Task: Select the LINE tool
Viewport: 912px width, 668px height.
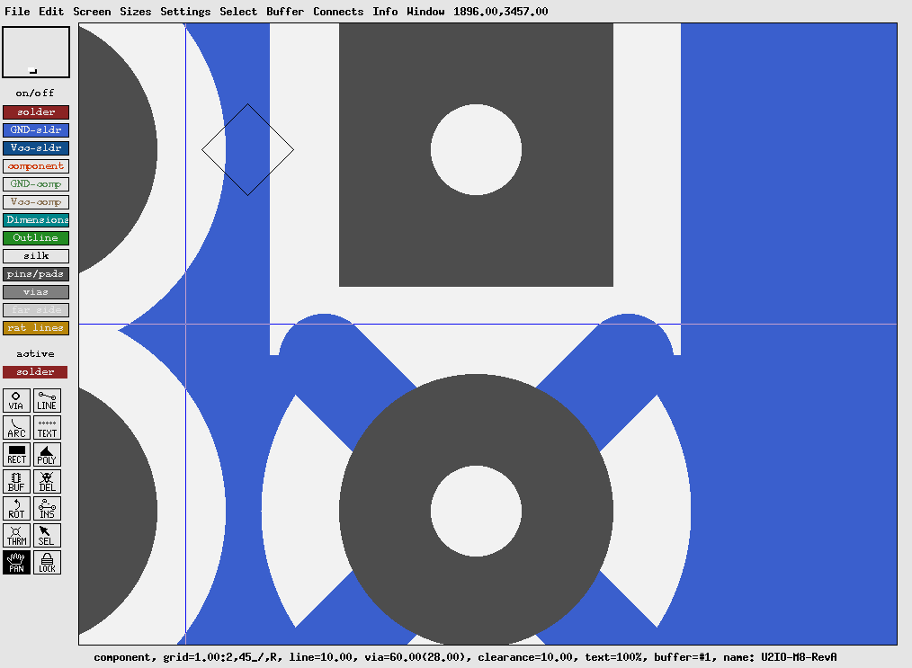Action: coord(47,400)
